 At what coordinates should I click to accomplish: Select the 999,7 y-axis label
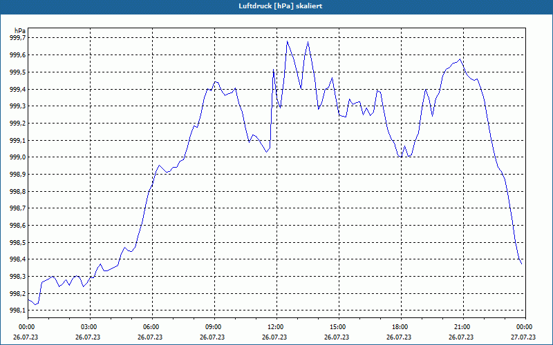pyautogui.click(x=17, y=38)
